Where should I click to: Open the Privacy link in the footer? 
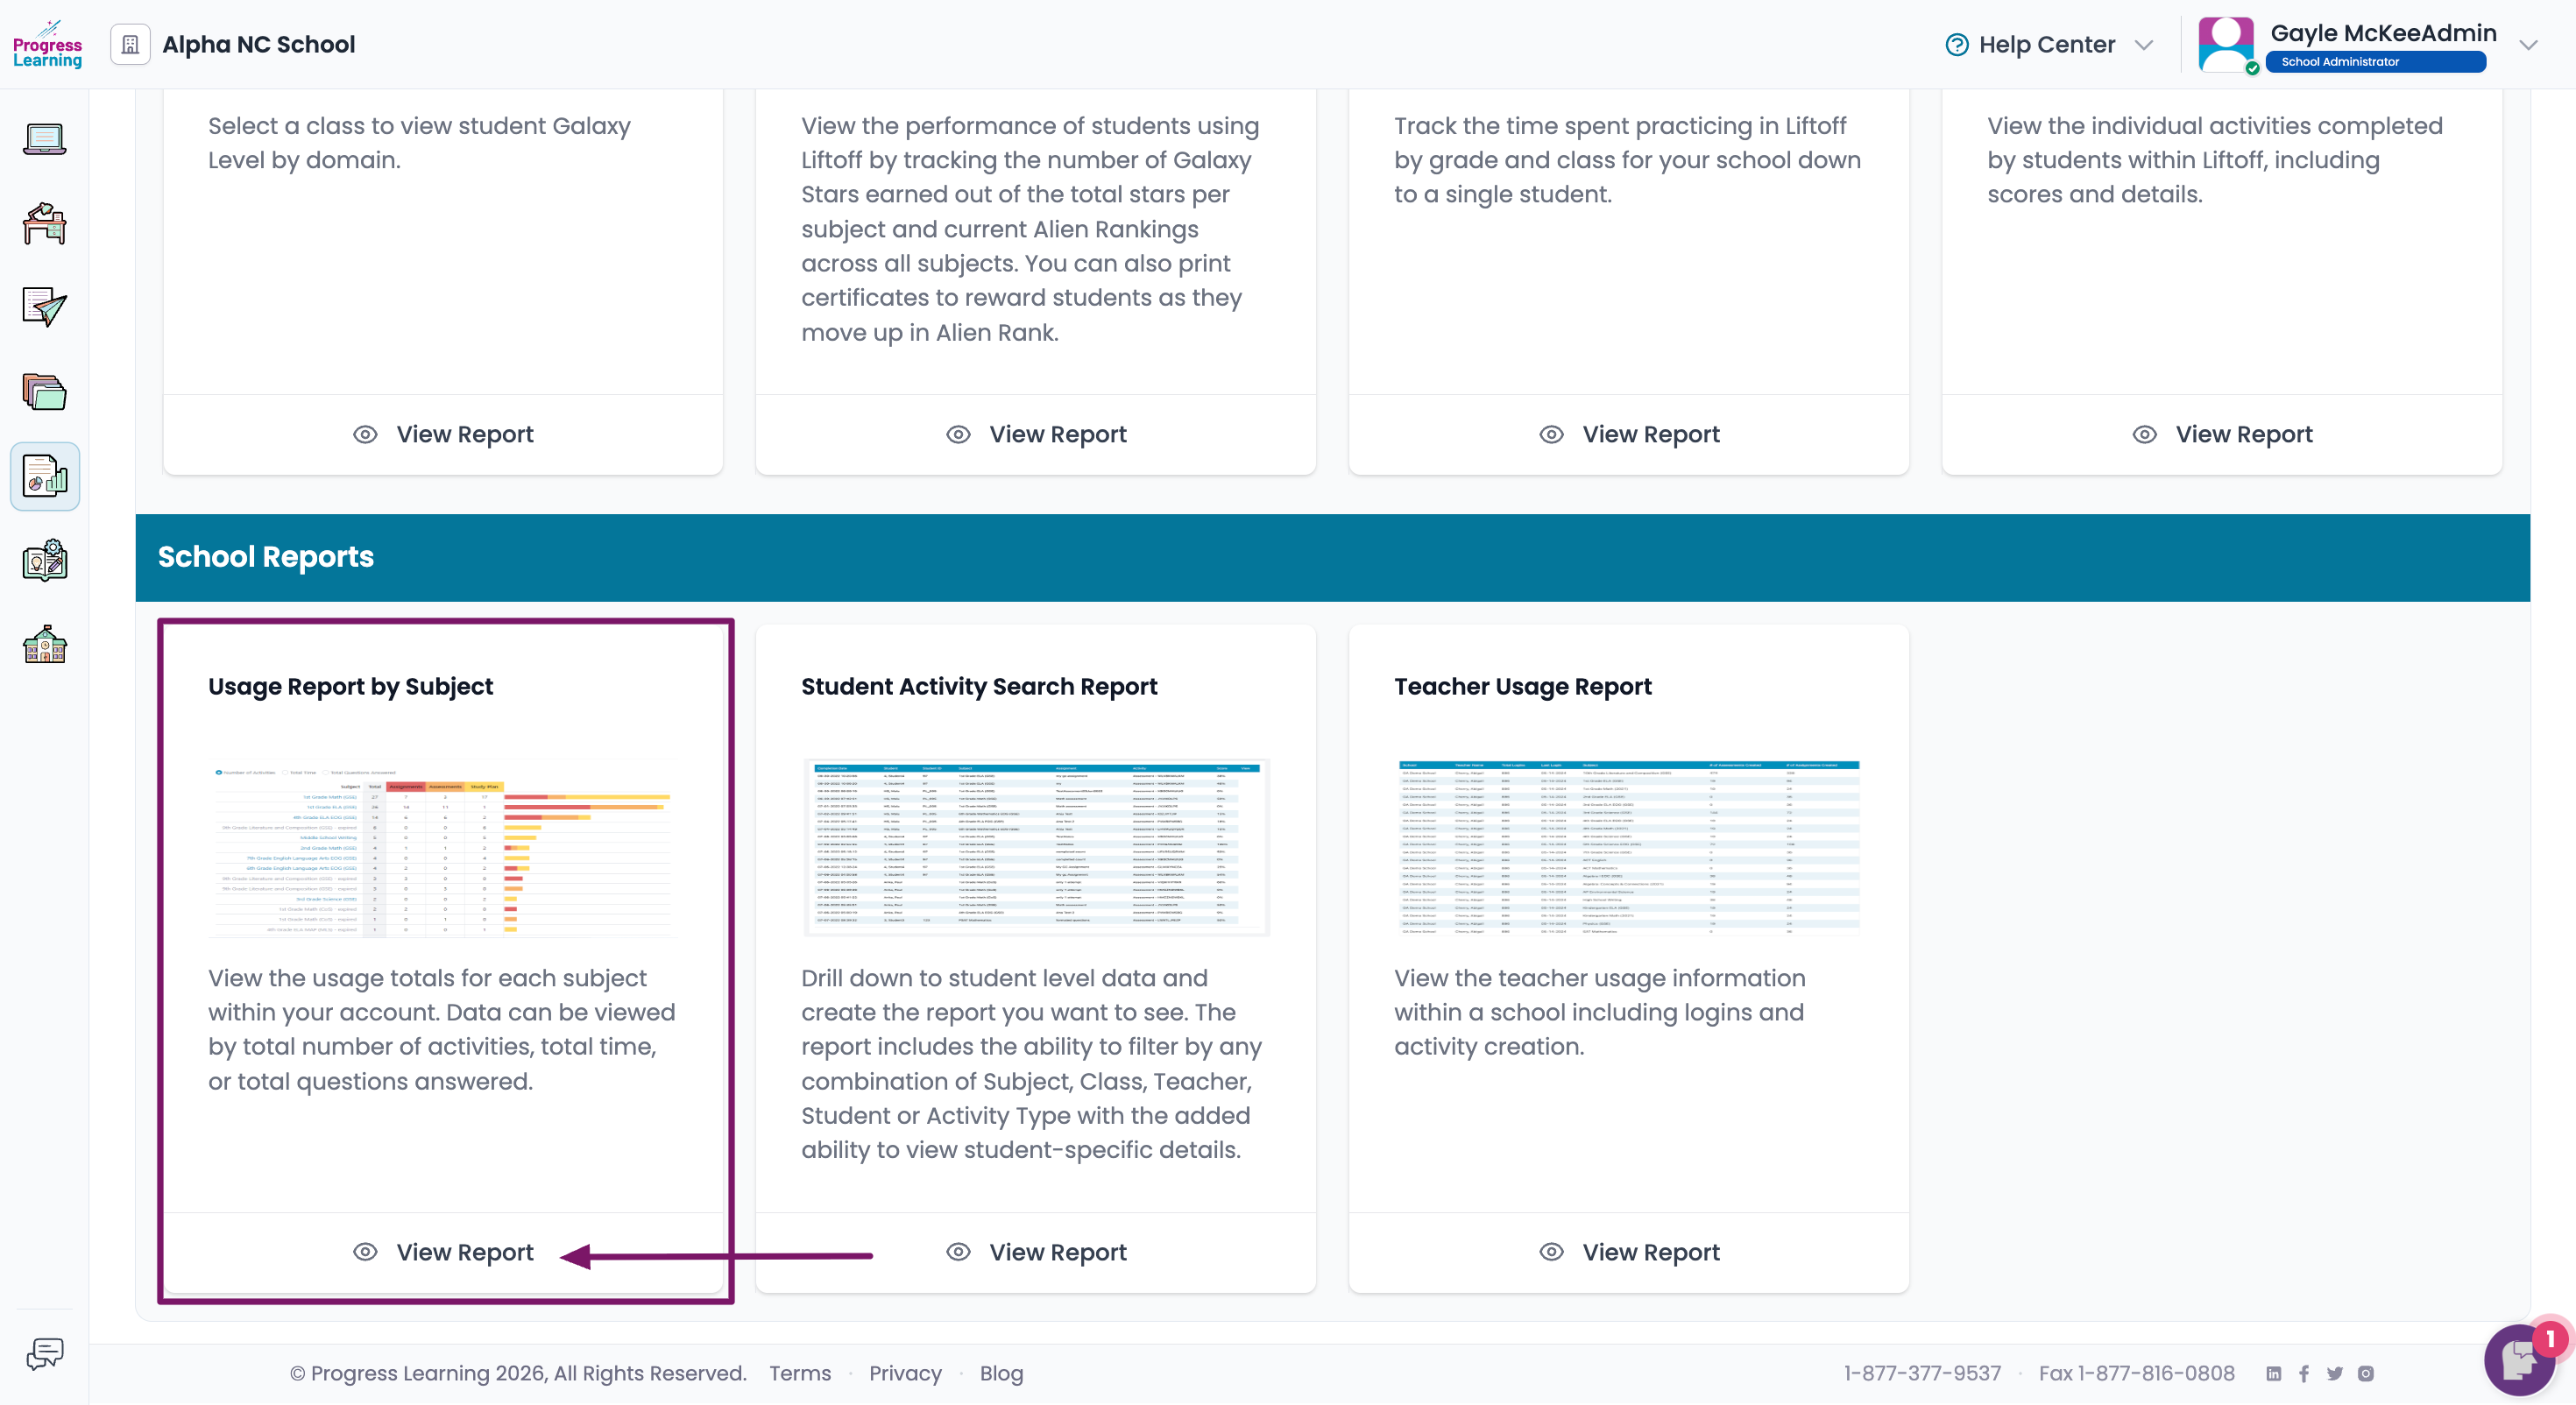tap(905, 1374)
